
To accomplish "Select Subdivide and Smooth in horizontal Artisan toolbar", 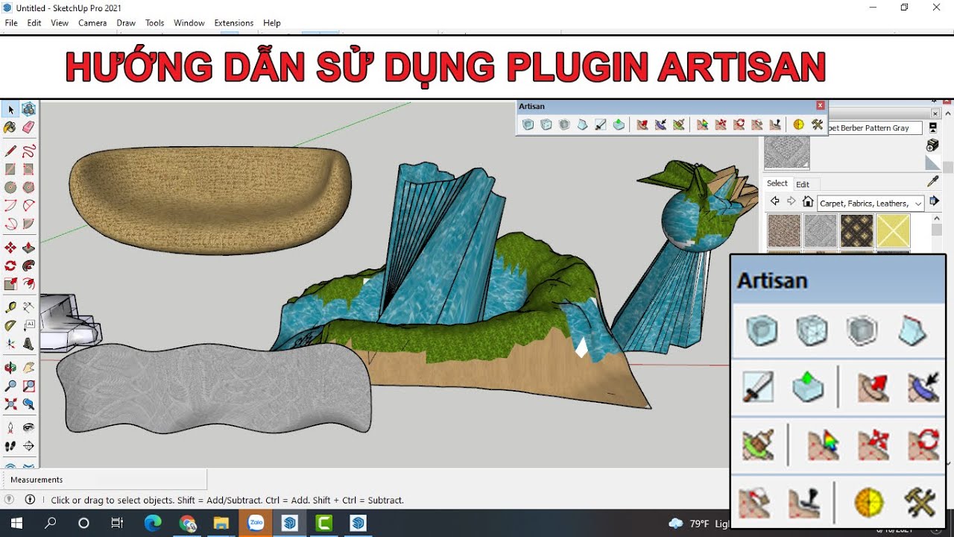I will click(528, 125).
